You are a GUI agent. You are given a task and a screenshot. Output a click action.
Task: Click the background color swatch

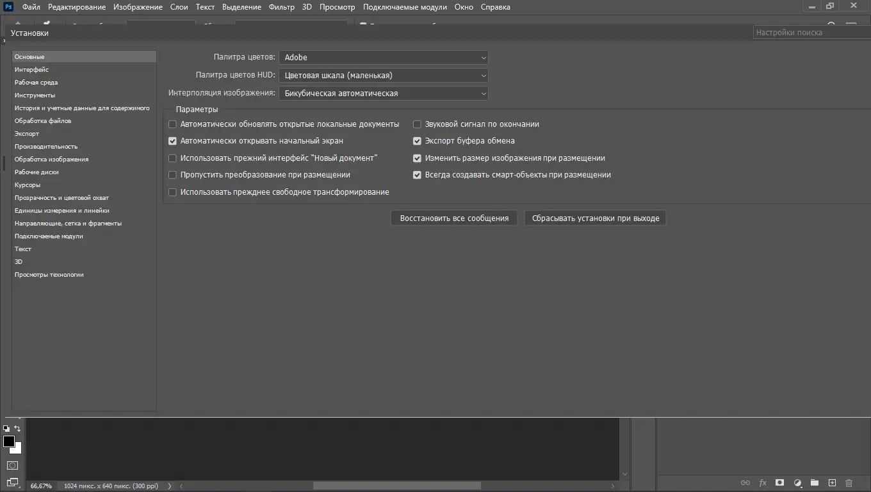point(17,449)
